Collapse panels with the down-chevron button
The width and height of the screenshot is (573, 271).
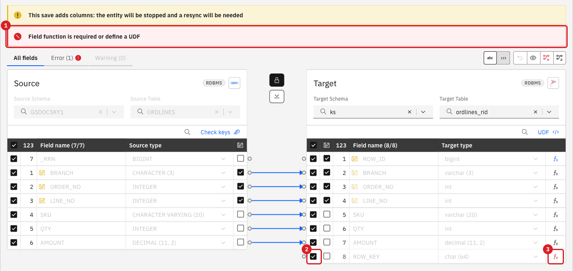277,96
